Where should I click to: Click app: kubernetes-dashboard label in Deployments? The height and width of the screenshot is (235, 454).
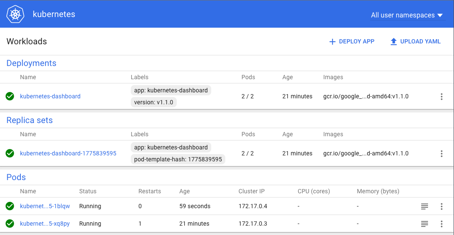pyautogui.click(x=171, y=90)
